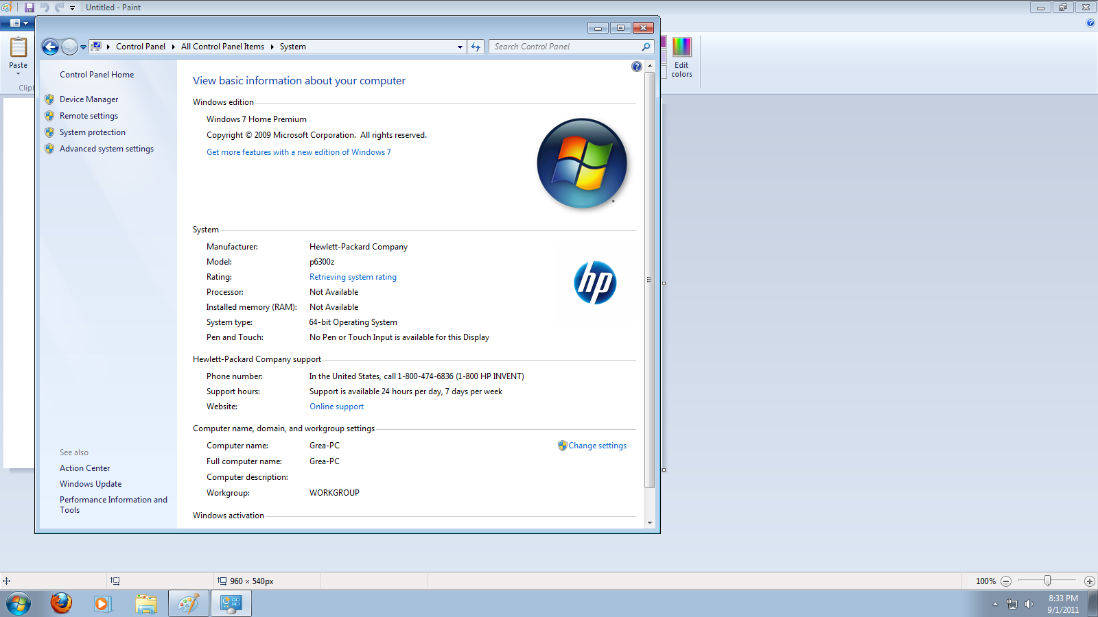Switch to the Control Panel taskbar button
This screenshot has height=617, width=1098.
[x=231, y=604]
